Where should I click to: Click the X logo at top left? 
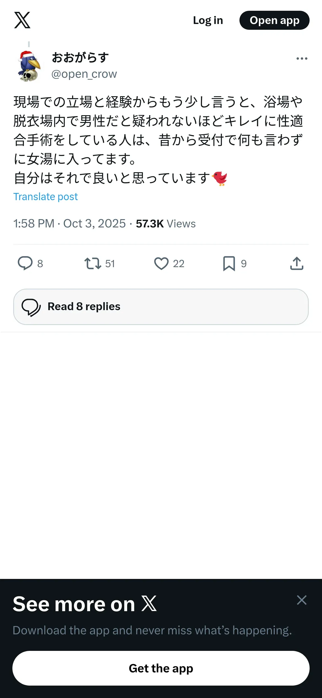(22, 20)
